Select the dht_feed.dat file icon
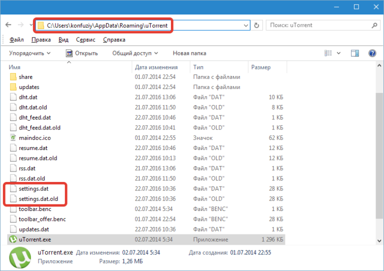The width and height of the screenshot is (384, 271). [13, 117]
